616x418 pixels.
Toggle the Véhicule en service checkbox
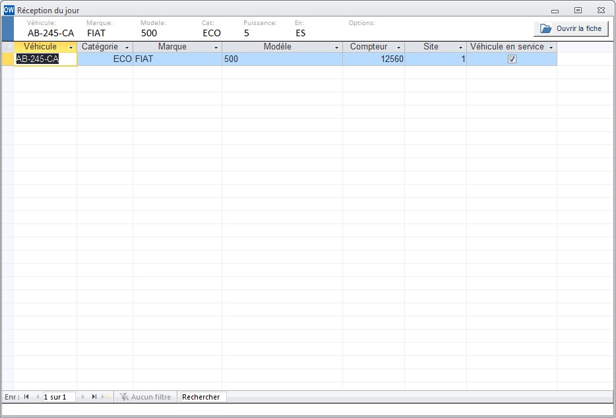(x=512, y=59)
